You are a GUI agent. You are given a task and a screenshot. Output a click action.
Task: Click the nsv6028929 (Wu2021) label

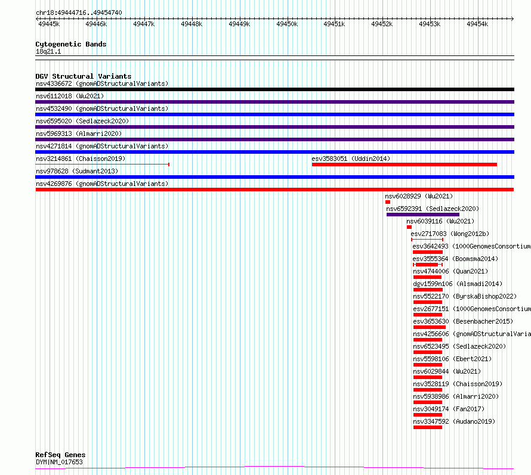(419, 196)
